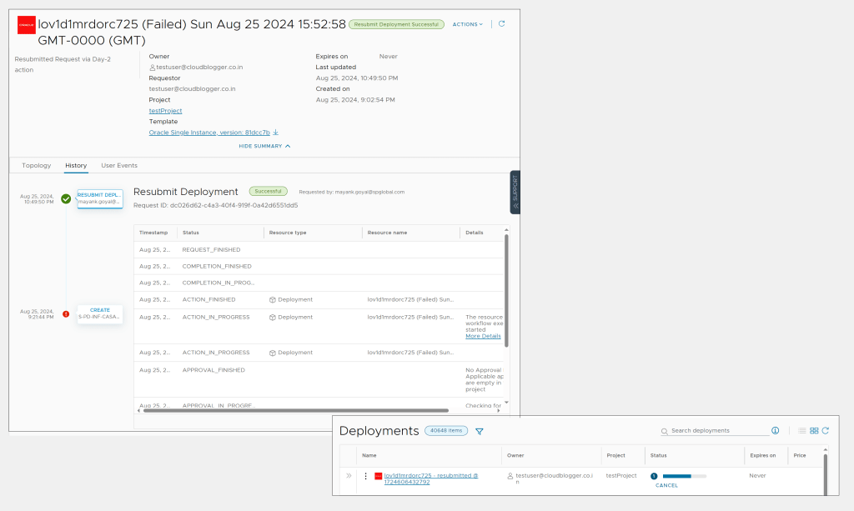854x511 pixels.
Task: Click the green success checkmark in timeline
Action: [66, 198]
